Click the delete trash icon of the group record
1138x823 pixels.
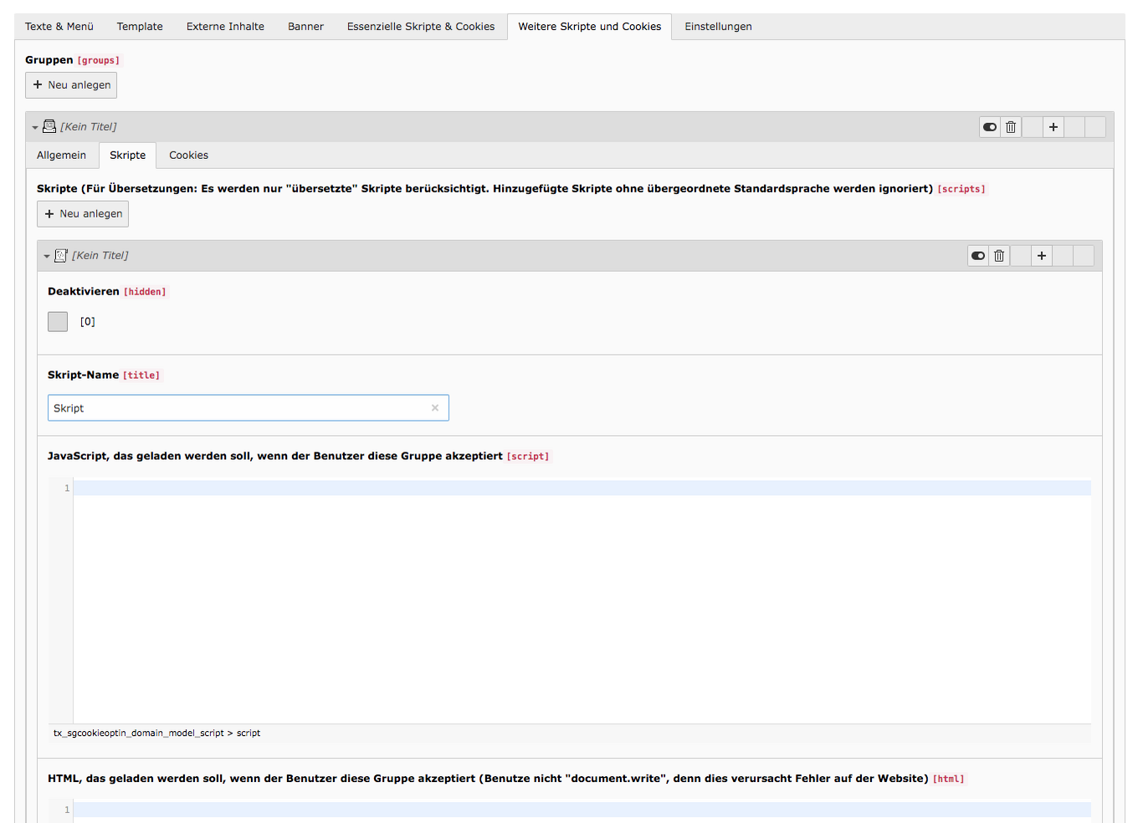point(1011,126)
